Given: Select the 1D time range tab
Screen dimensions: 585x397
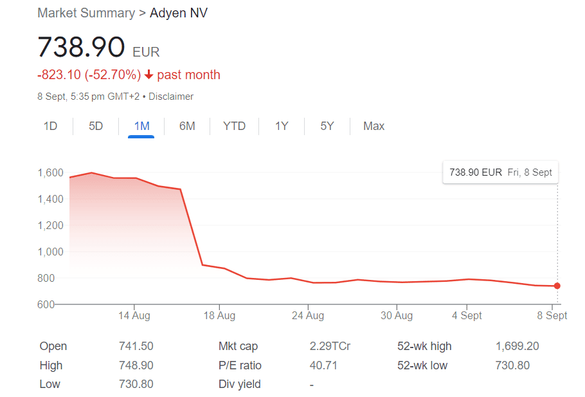Looking at the screenshot, I should pos(50,126).
